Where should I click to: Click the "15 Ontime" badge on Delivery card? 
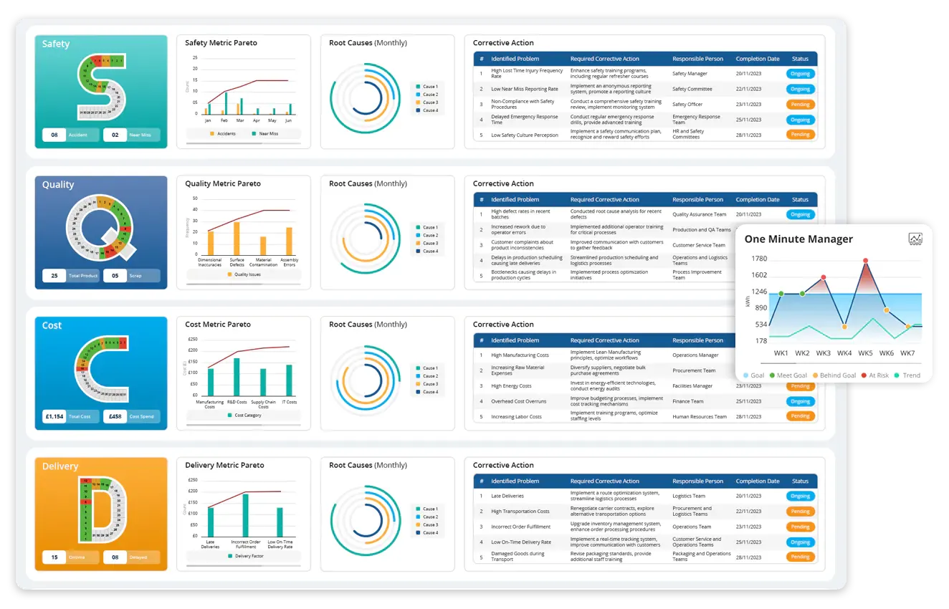69,557
